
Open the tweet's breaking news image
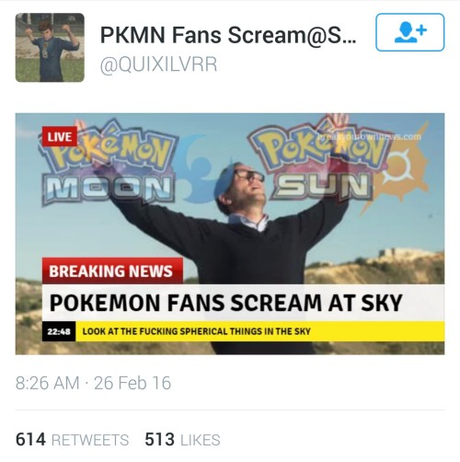[230, 234]
